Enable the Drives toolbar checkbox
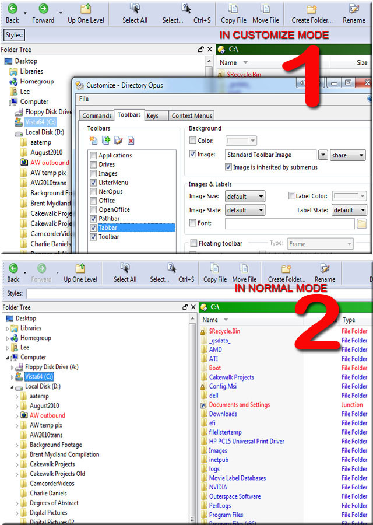The width and height of the screenshot is (373, 525). coord(93,164)
